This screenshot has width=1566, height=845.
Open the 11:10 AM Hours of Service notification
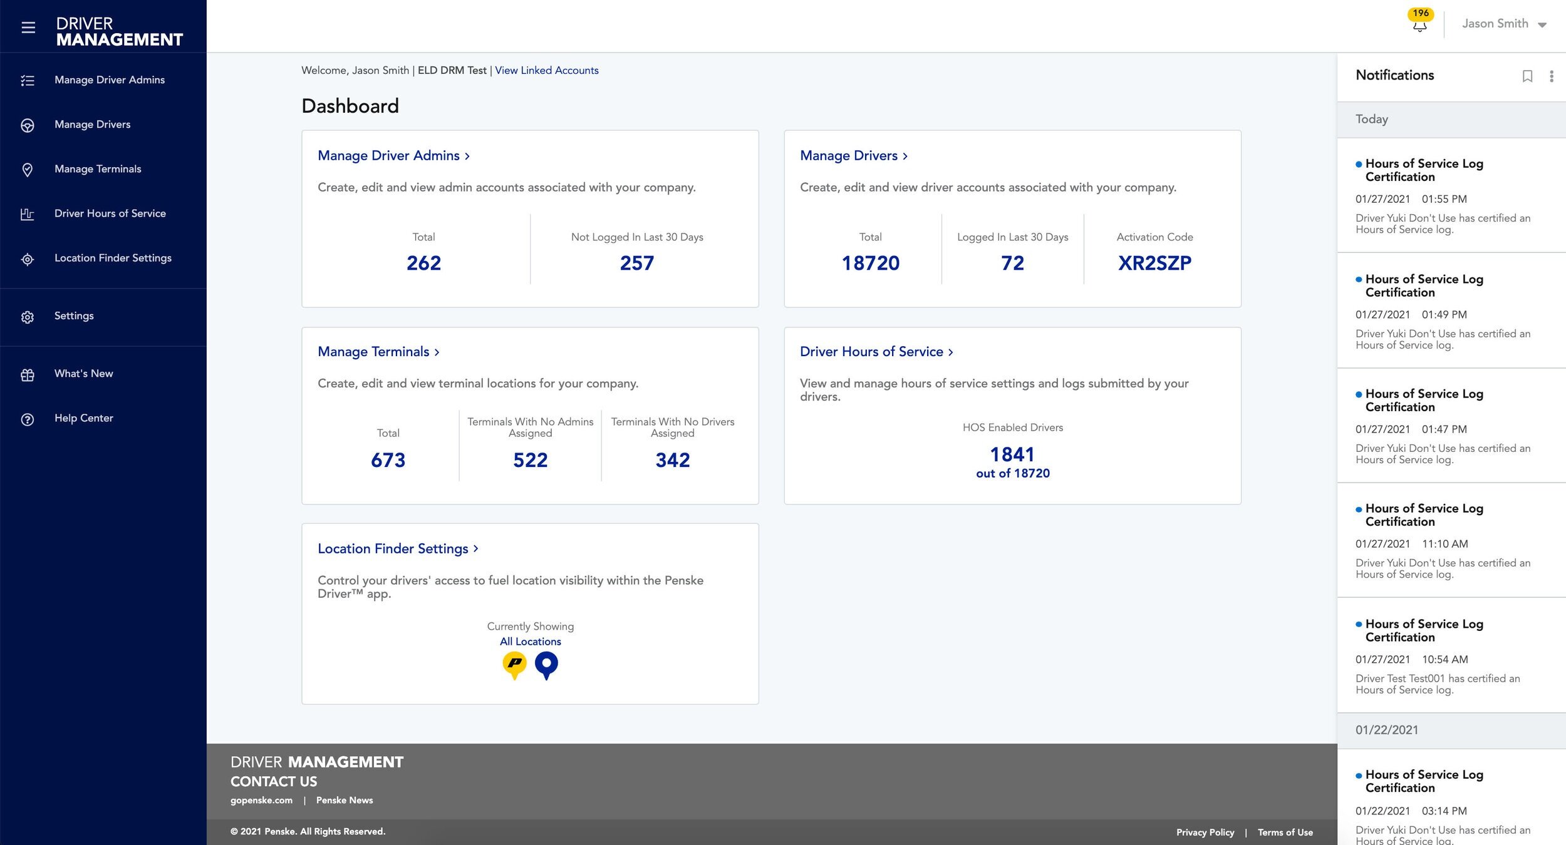[x=1451, y=540]
